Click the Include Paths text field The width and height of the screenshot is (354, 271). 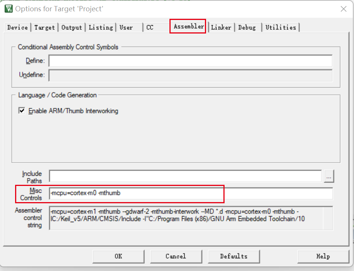[x=185, y=176]
